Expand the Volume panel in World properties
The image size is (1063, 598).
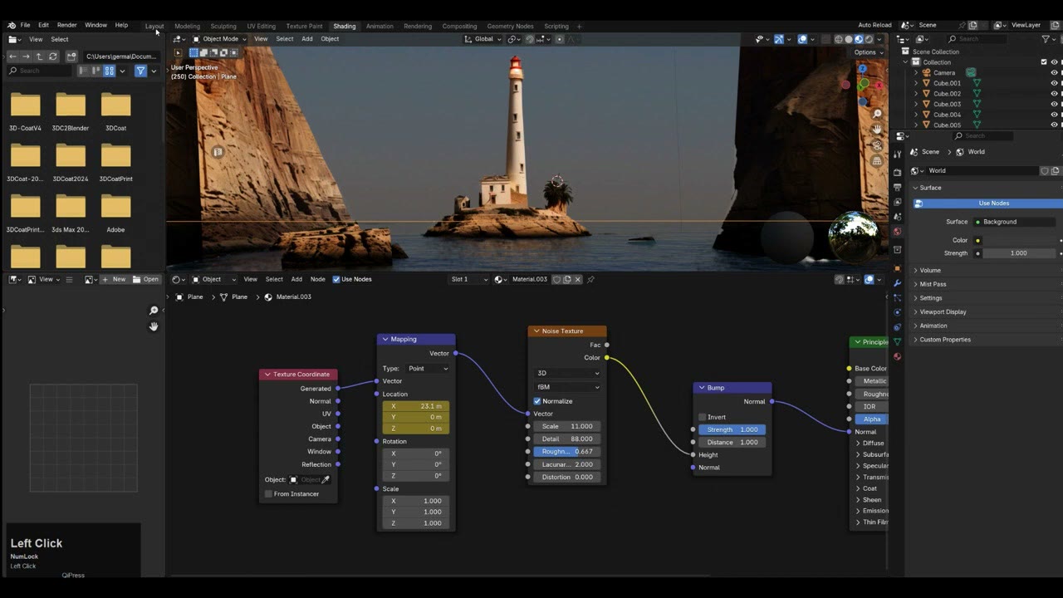929,270
